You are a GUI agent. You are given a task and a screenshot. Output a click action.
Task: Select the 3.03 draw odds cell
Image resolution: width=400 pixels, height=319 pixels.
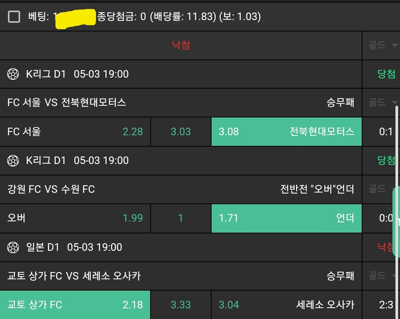(180, 131)
